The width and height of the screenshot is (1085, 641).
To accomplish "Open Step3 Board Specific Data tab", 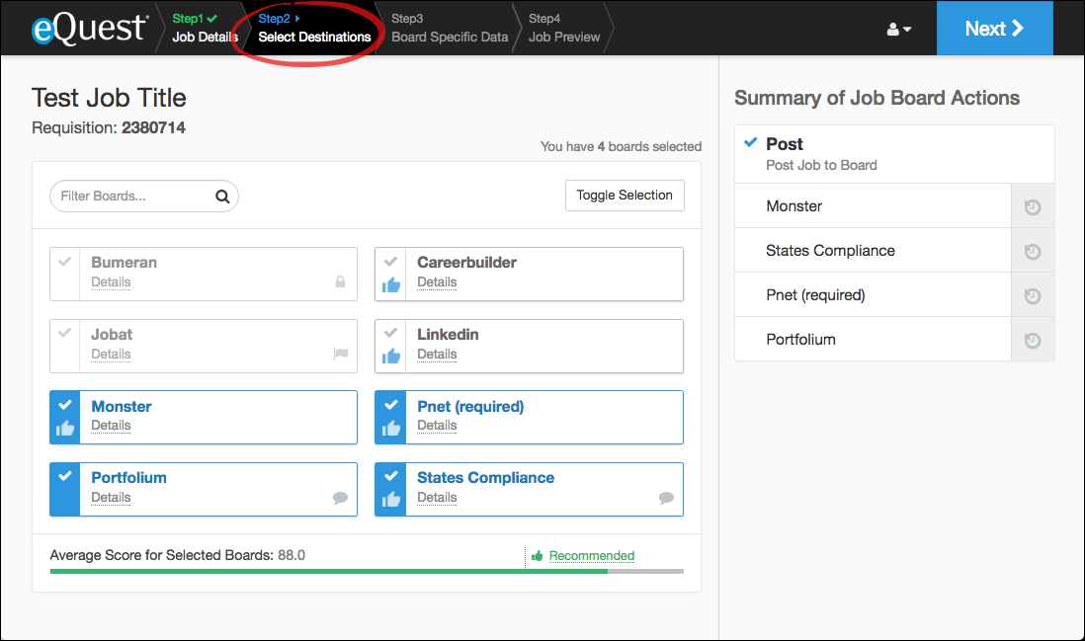I will 450,28.
